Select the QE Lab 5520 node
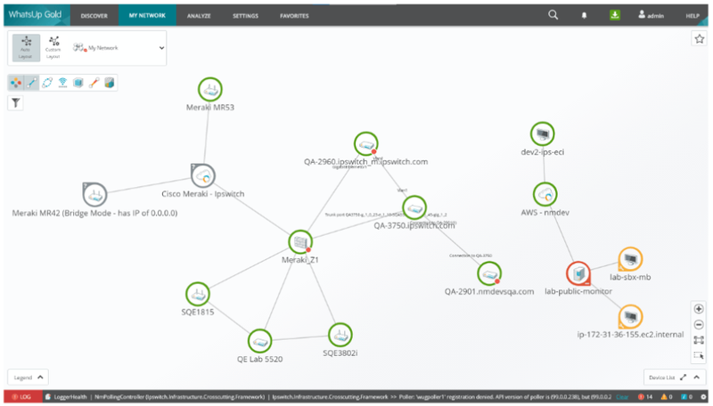Viewport: 713px width, 406px height. click(x=259, y=341)
